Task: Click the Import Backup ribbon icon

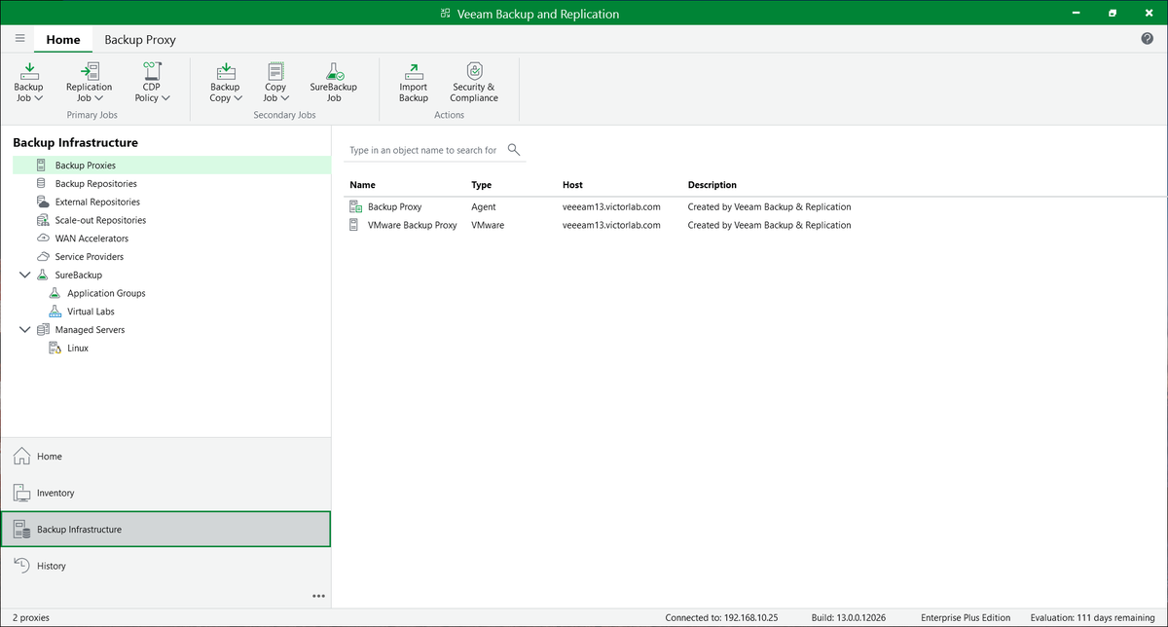Action: [x=414, y=71]
